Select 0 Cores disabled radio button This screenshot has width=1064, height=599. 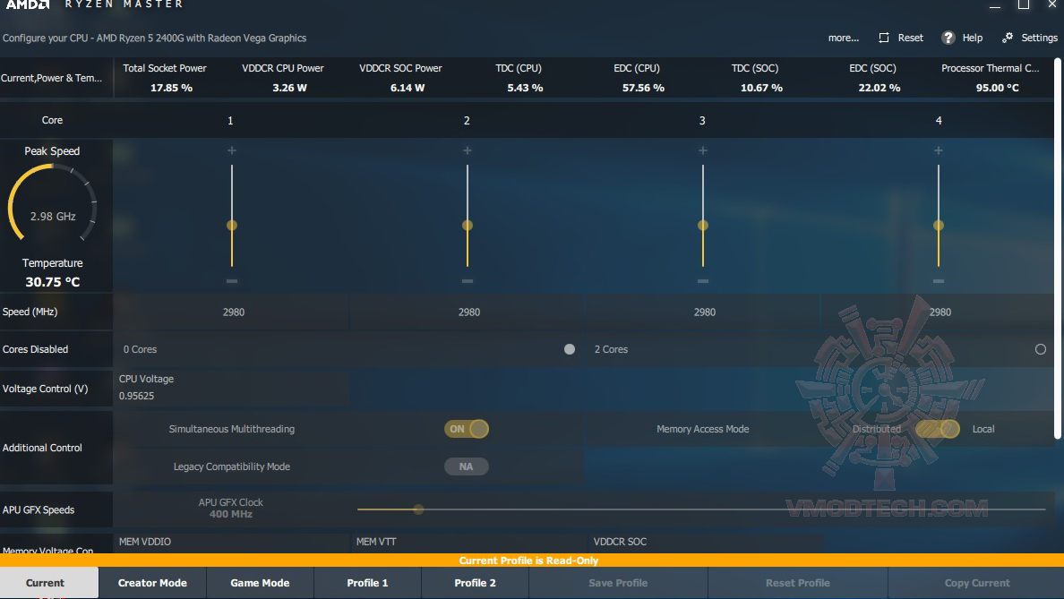click(570, 349)
